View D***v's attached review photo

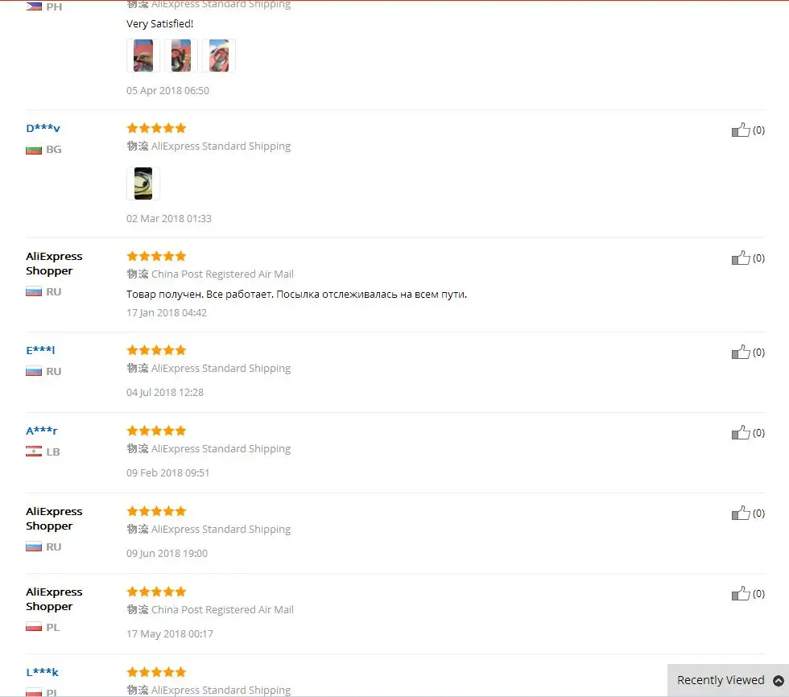[x=143, y=184]
